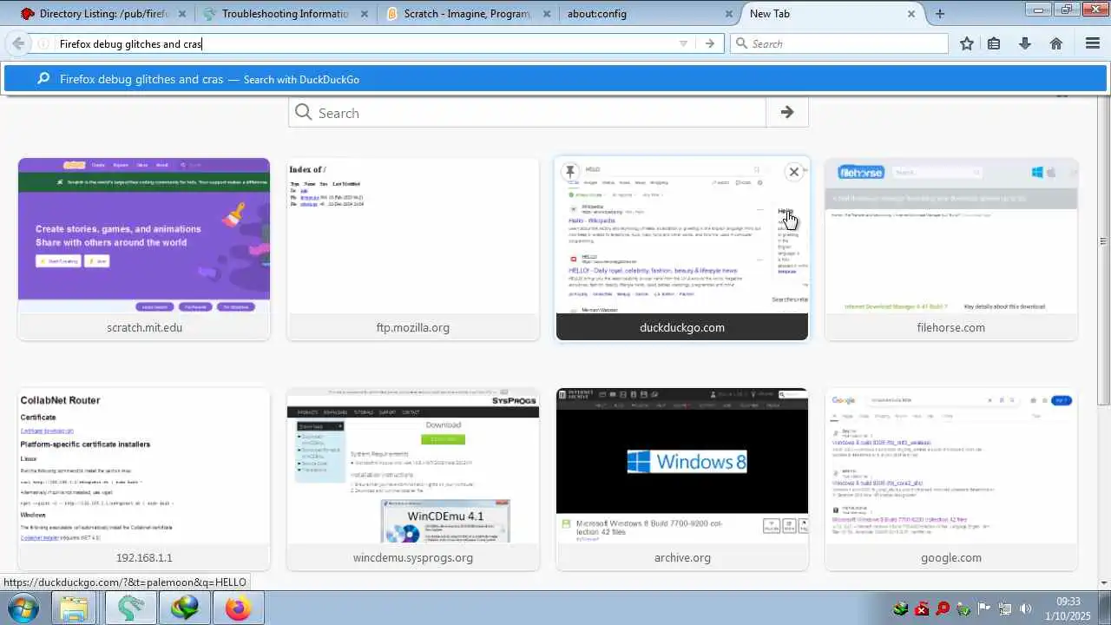The height and width of the screenshot is (625, 1111).
Task: Click the ftp.mozilla.org label
Action: point(413,327)
